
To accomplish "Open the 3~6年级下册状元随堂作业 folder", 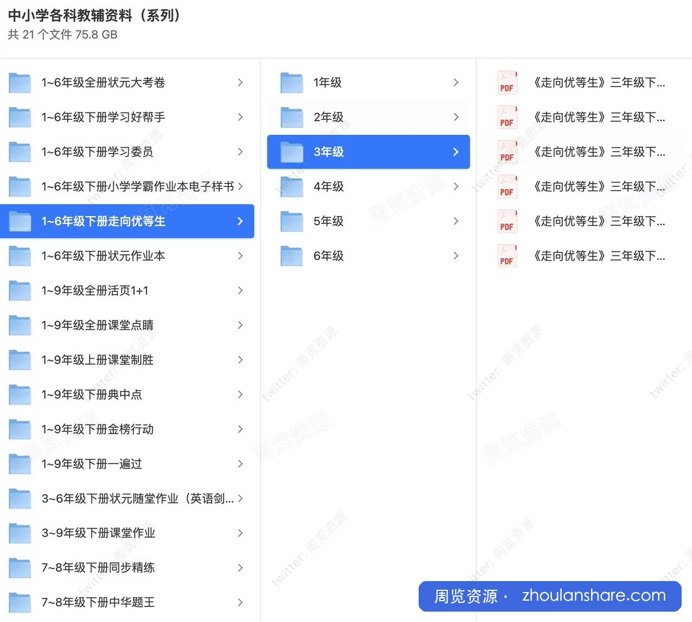I will click(127, 498).
